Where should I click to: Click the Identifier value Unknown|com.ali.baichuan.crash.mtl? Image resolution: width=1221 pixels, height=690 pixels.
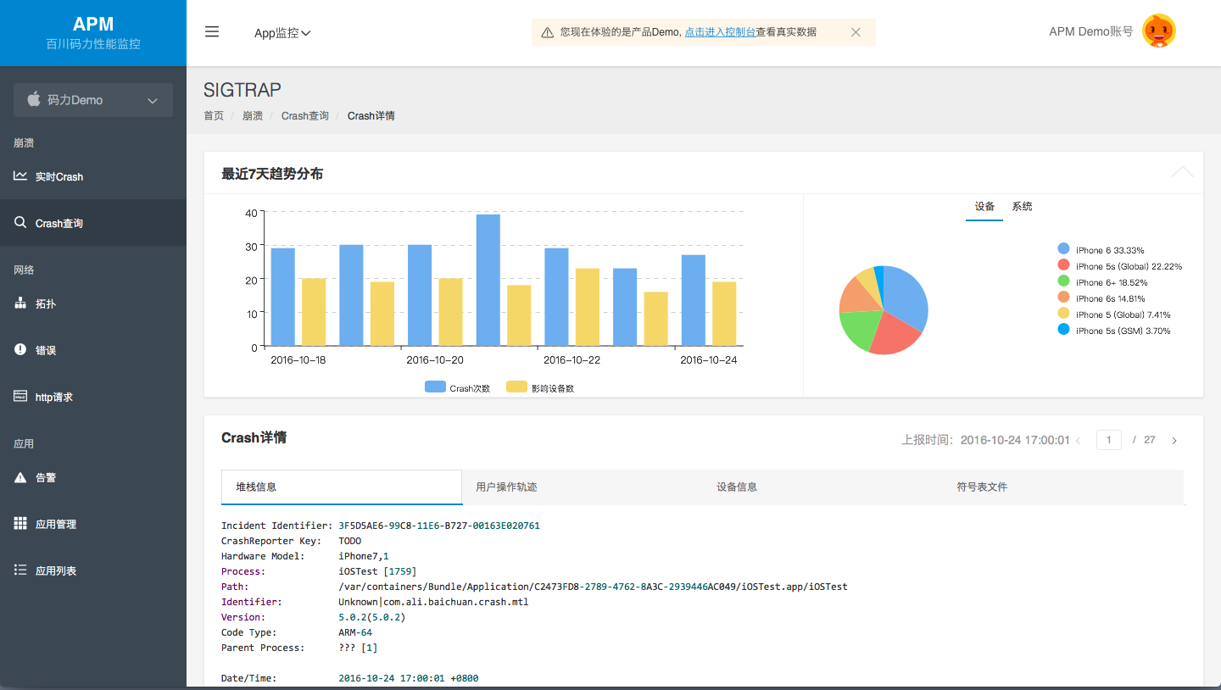[x=433, y=602]
